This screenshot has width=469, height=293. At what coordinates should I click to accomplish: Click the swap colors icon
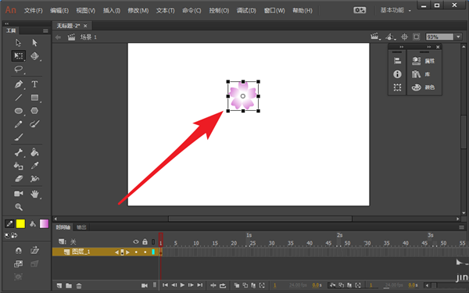[14, 236]
